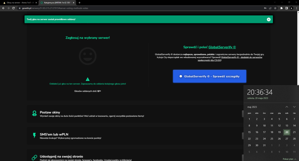
Task: Dismiss the green vote success notification
Action: (269, 19)
